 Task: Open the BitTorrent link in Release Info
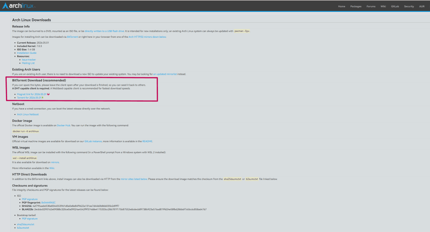point(72,37)
